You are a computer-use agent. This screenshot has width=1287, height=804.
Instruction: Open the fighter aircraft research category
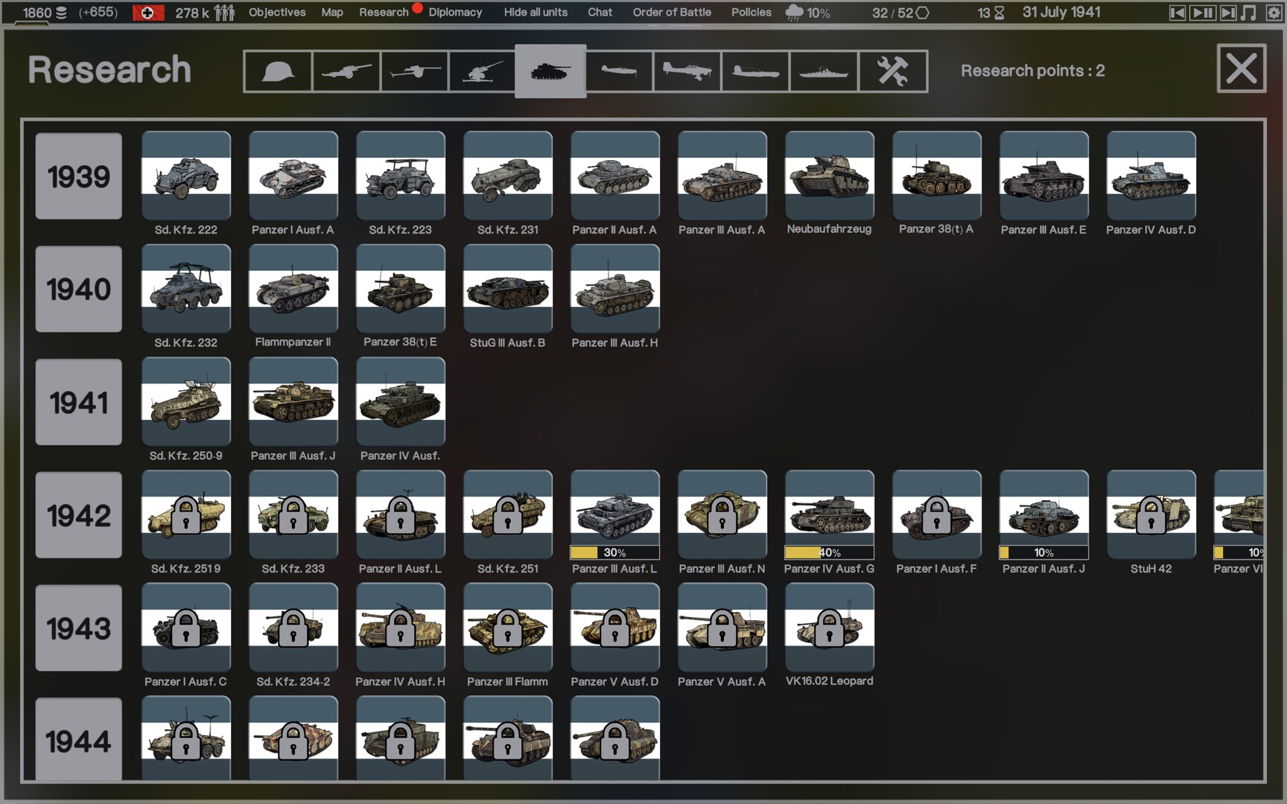pos(619,71)
